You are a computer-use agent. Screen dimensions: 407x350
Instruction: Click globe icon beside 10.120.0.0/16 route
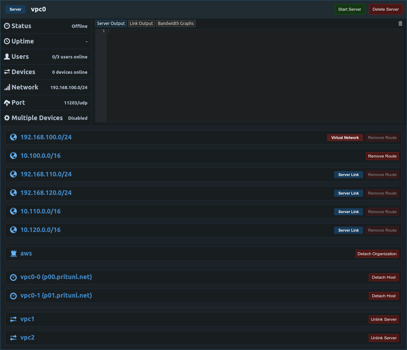14,230
